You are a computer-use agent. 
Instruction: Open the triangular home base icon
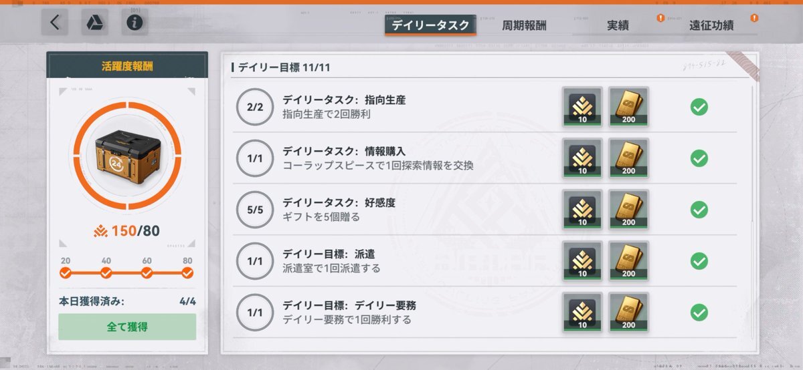point(95,23)
